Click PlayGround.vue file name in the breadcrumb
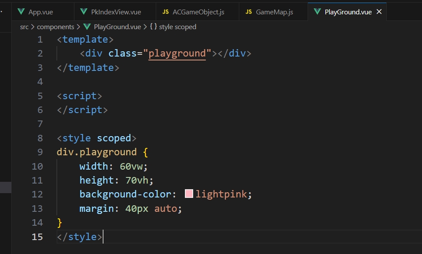Image resolution: width=422 pixels, height=254 pixels. click(x=117, y=27)
